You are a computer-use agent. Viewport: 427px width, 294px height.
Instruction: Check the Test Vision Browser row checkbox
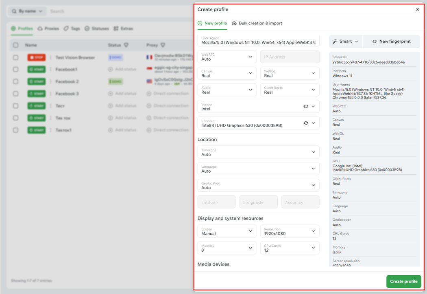[16, 57]
